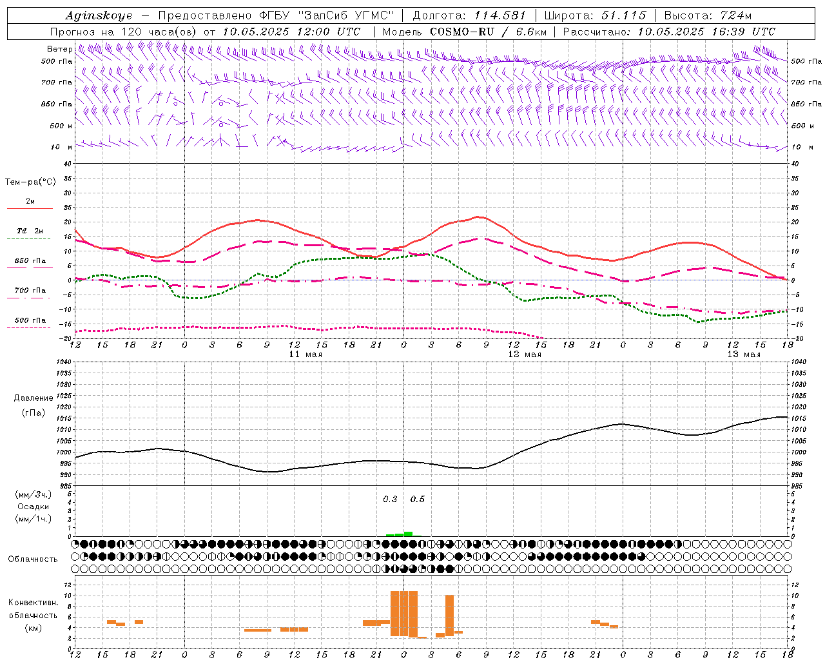
Task: Select the latitude value 51.115
Action: [x=623, y=15]
